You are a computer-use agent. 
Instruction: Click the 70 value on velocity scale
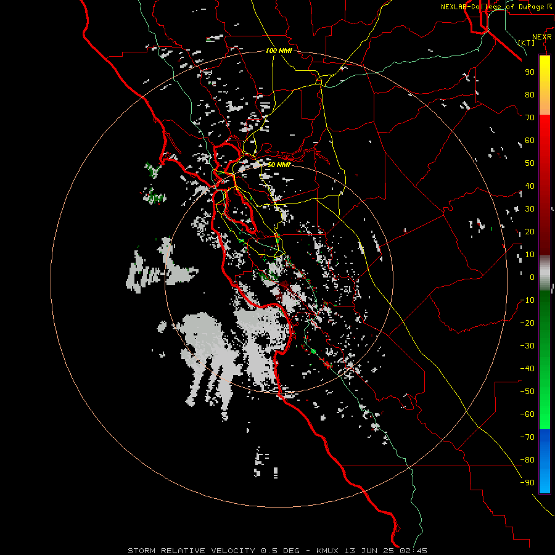pos(530,118)
